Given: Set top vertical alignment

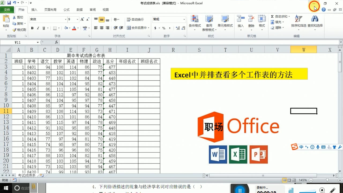Looking at the screenshot, I should click(x=96, y=20).
